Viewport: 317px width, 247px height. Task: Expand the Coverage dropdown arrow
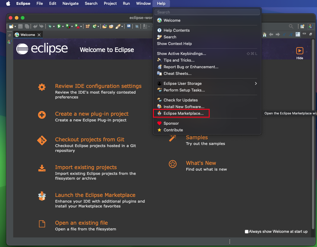pyautogui.click(x=72, y=27)
